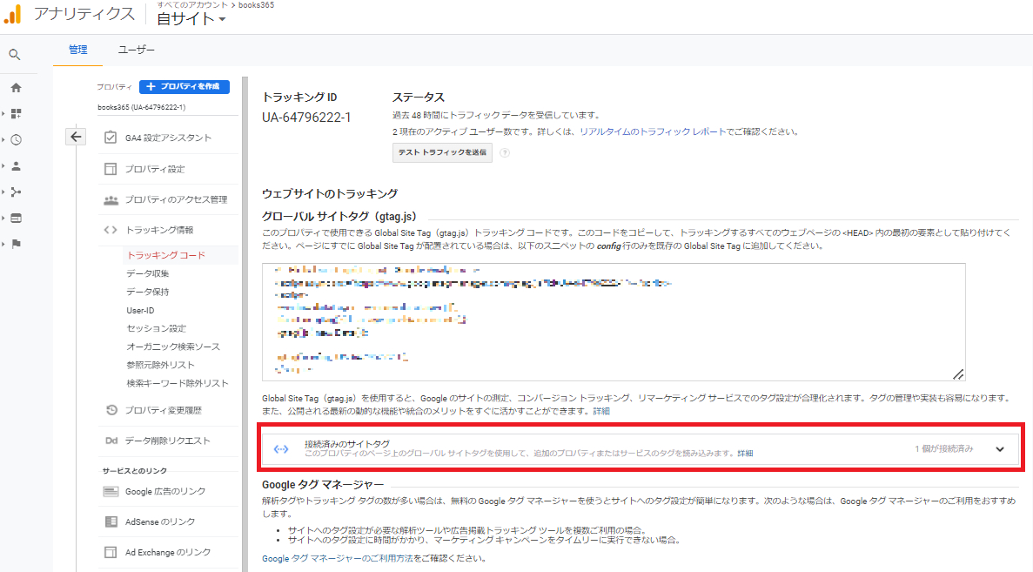Open リアルタイムのトラフィック レポート link
This screenshot has height=572, width=1033.
point(652,131)
